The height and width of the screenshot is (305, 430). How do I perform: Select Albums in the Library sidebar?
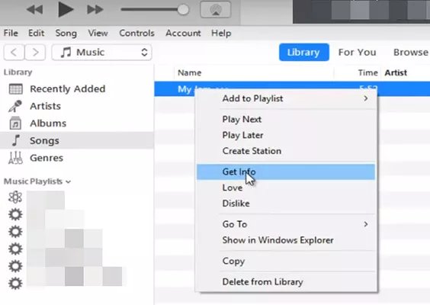(x=48, y=124)
